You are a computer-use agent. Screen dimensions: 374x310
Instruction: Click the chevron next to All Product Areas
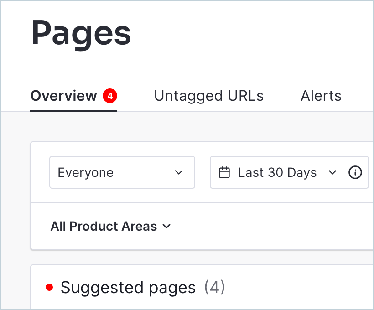166,227
